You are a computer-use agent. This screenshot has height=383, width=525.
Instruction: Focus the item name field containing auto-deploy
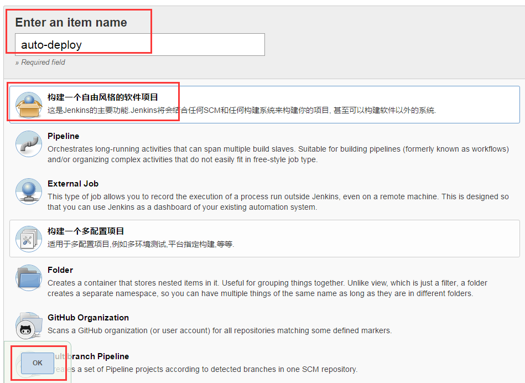coord(140,45)
